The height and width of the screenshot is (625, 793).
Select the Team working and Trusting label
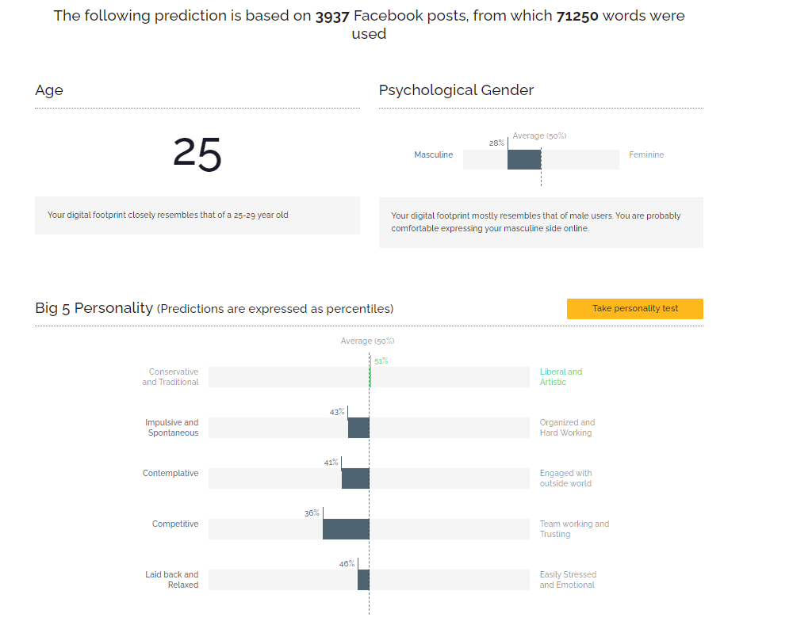click(x=574, y=529)
